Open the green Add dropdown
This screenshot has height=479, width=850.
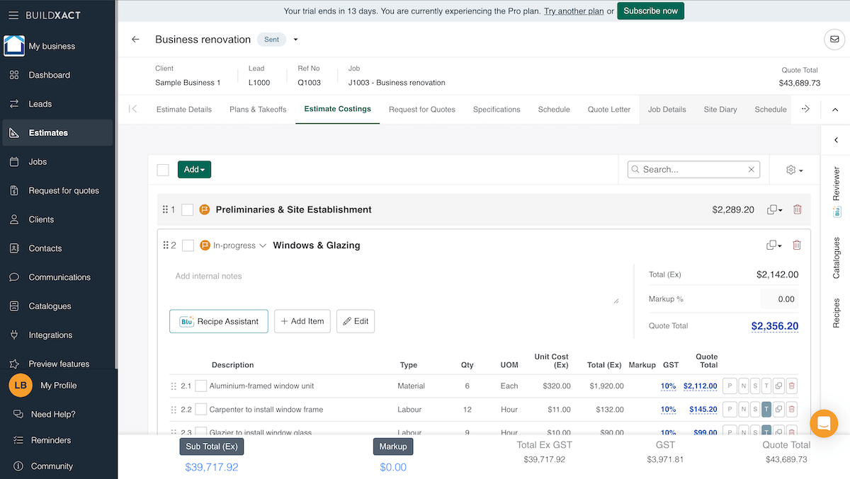193,169
